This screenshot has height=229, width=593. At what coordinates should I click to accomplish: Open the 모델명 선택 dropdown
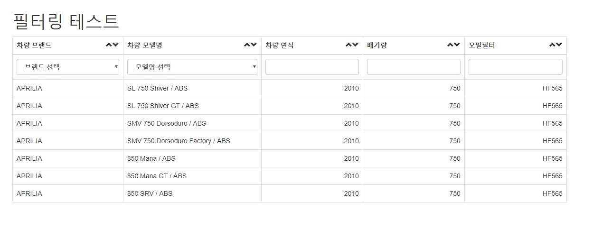192,67
